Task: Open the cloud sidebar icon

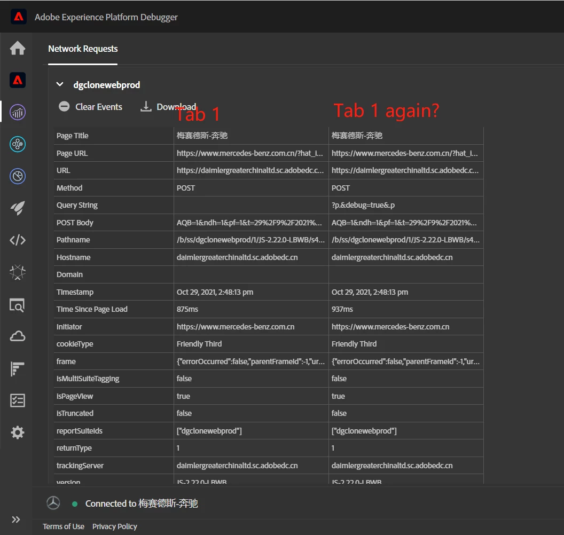Action: tap(17, 336)
